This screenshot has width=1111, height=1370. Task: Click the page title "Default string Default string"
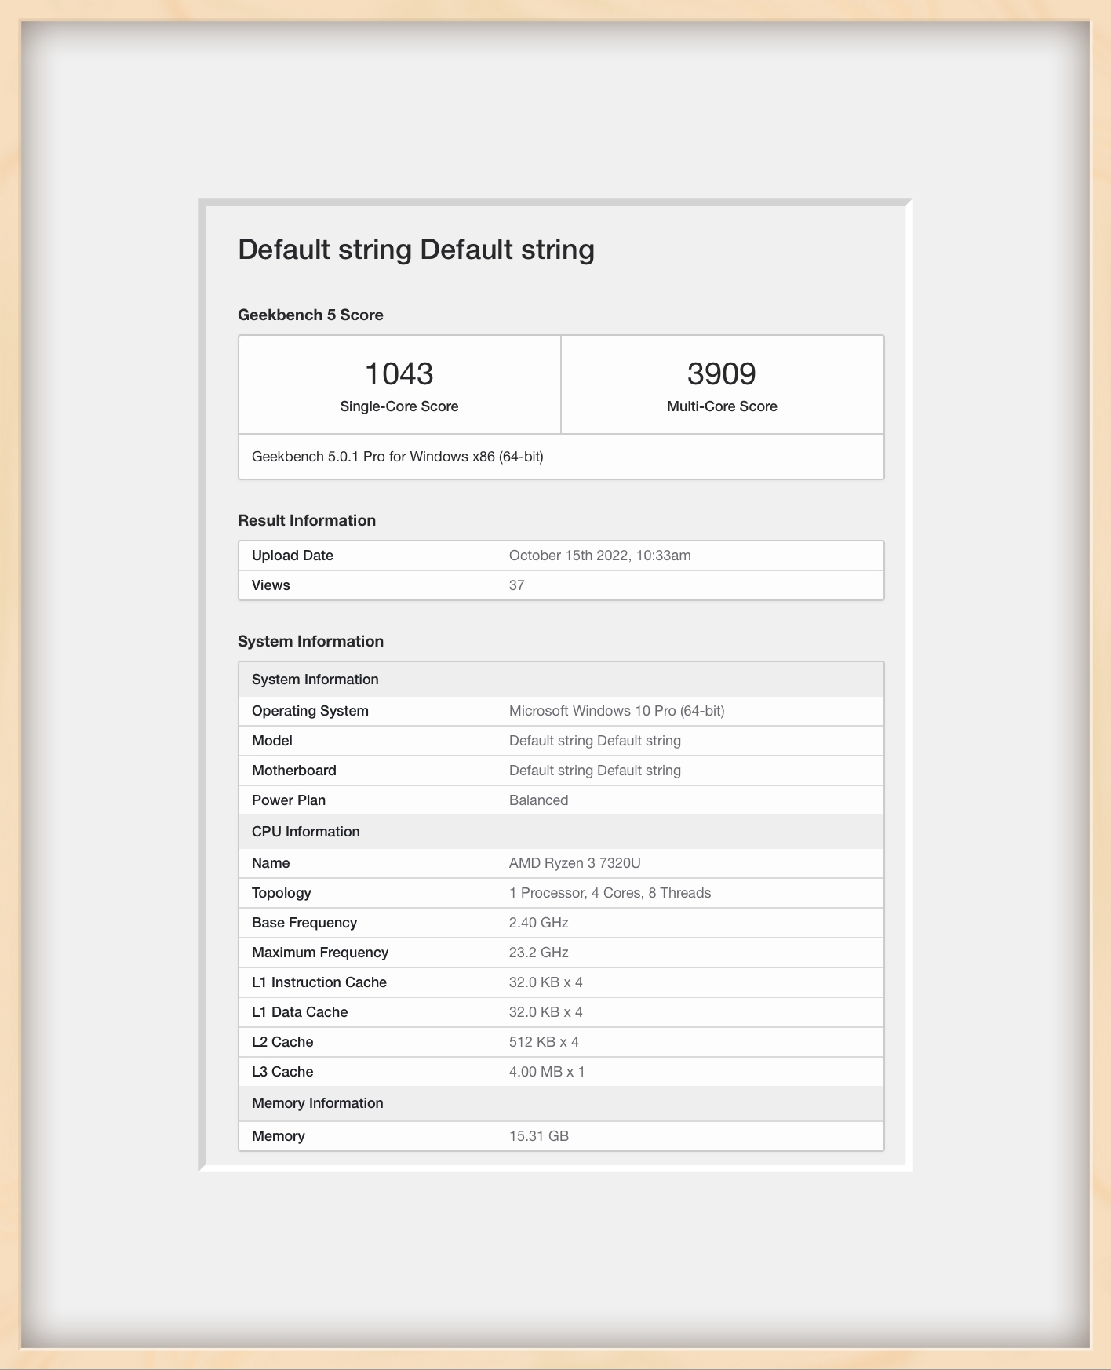[416, 250]
